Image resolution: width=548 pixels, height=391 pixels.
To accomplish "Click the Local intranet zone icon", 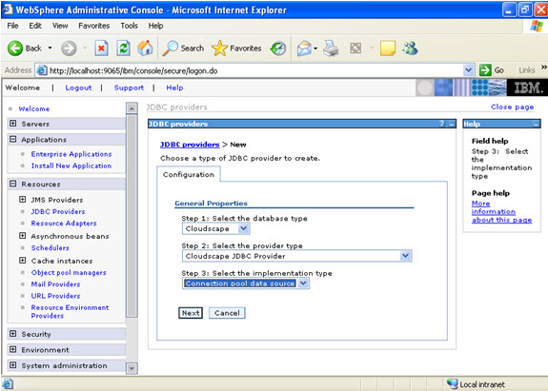I will coord(453,383).
